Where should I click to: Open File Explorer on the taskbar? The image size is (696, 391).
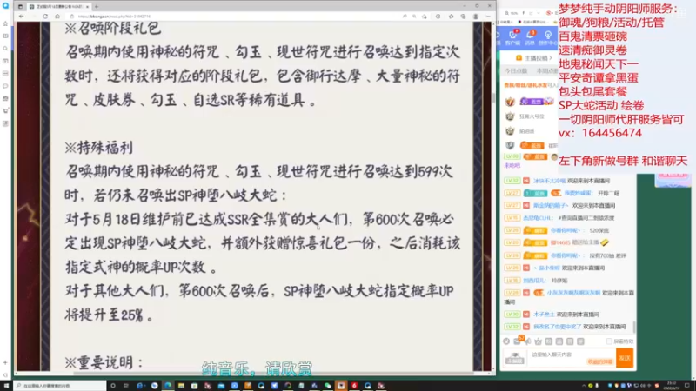(181, 386)
